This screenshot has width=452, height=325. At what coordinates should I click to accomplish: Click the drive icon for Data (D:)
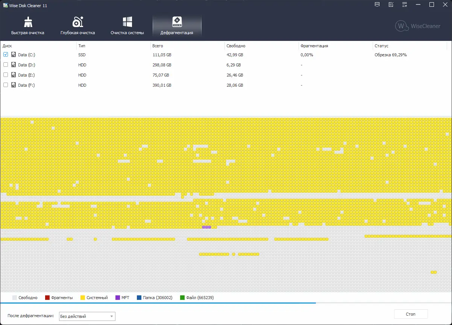tap(14, 65)
